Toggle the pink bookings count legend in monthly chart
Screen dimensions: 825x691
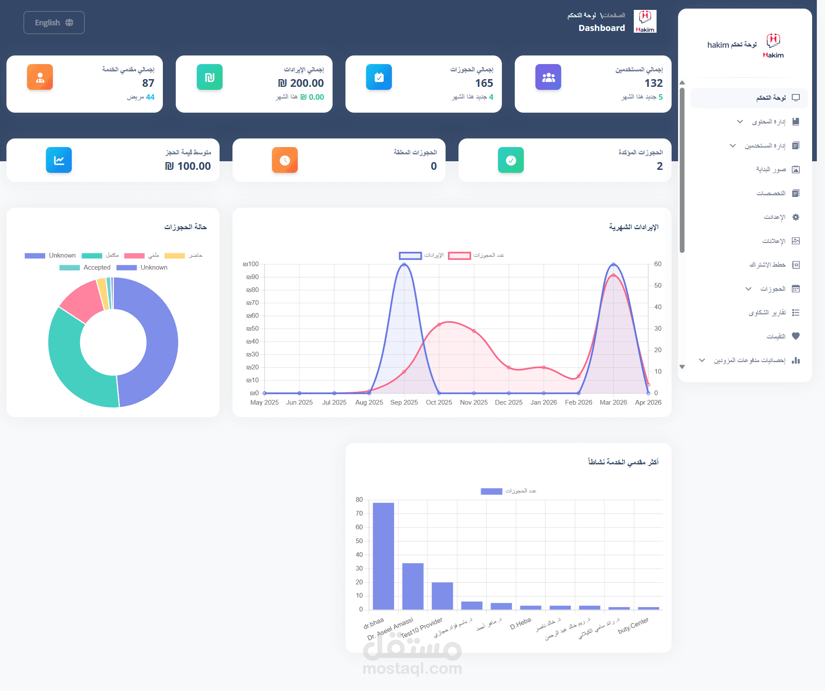pos(459,255)
